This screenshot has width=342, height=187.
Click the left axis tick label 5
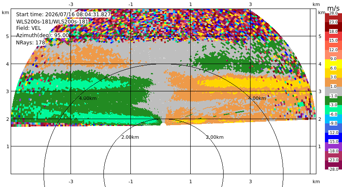(8, 36)
